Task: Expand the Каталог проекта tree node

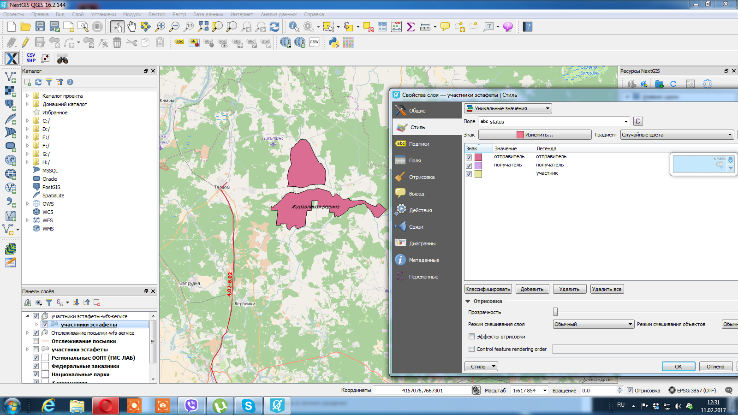Action: (x=28, y=96)
